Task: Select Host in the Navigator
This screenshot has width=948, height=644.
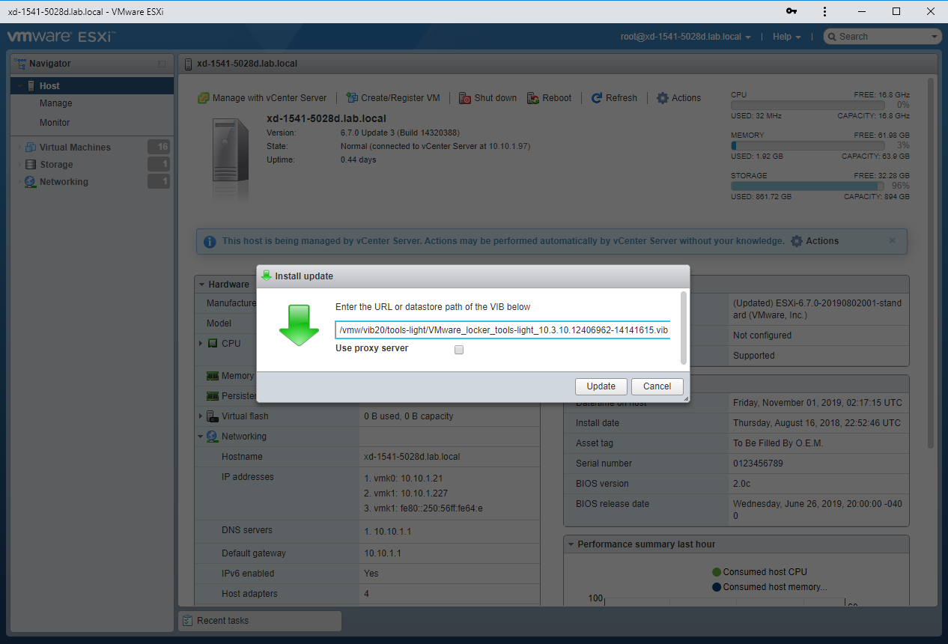Action: point(92,86)
